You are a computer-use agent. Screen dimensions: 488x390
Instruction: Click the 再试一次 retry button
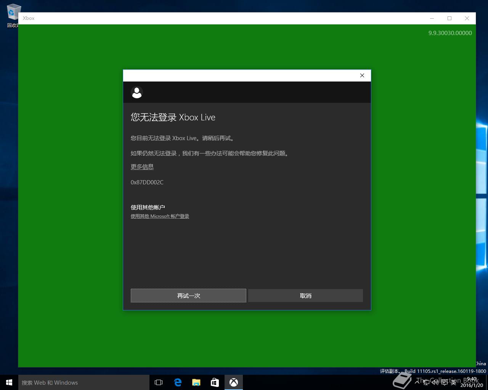pos(188,296)
